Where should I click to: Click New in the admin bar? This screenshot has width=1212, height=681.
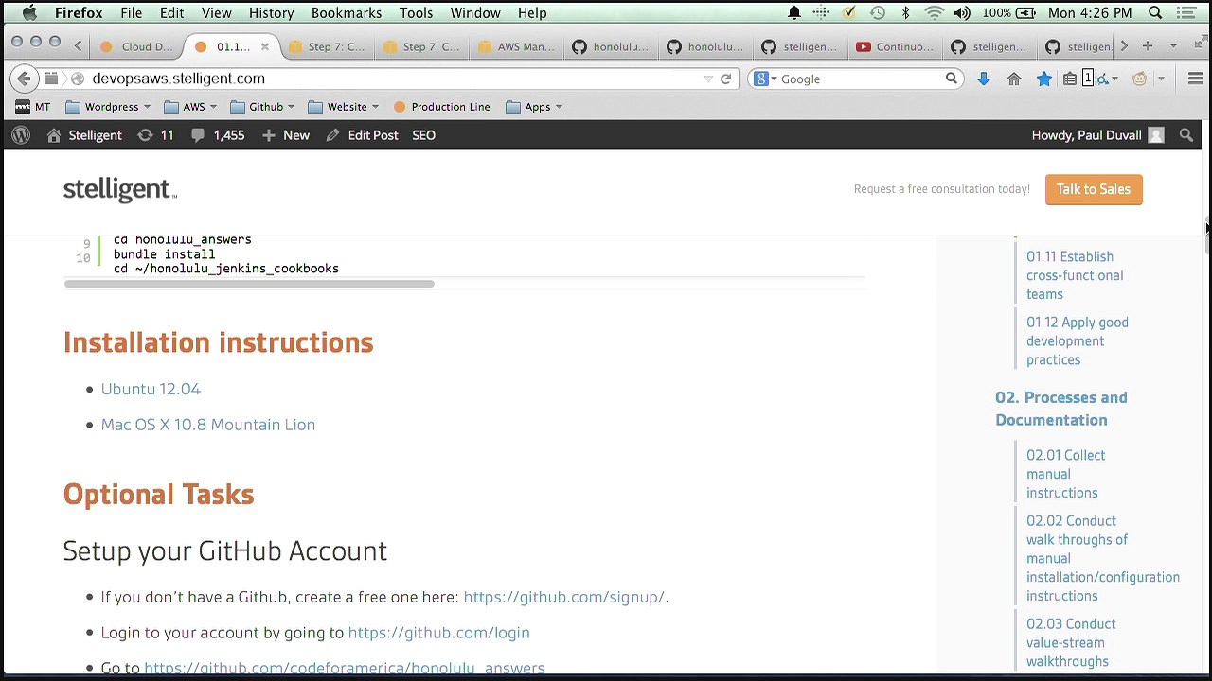(x=285, y=135)
